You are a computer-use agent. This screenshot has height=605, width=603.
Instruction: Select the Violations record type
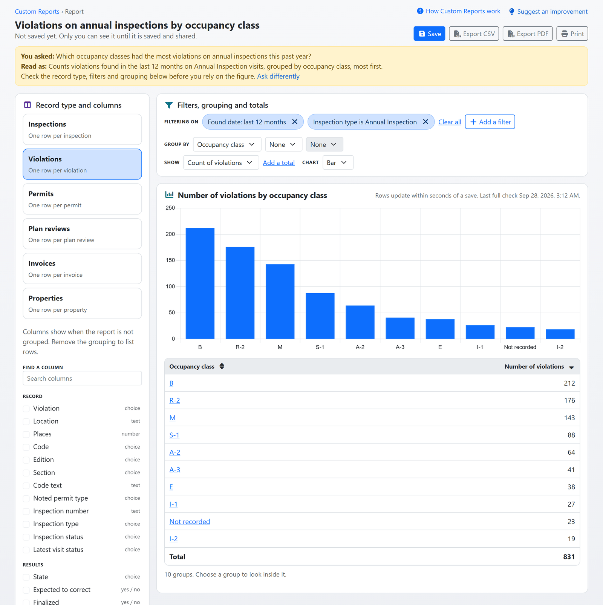(x=82, y=164)
